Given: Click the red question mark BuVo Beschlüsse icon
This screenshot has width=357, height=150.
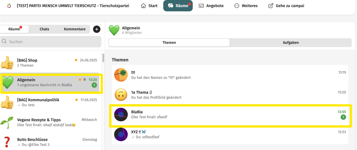Looking at the screenshot, I should [x=7, y=142].
